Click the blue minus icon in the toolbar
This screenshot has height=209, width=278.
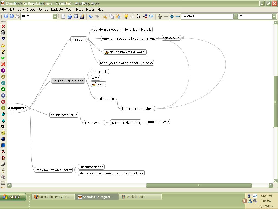[178, 17]
